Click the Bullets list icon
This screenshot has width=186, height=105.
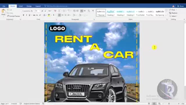(59, 11)
